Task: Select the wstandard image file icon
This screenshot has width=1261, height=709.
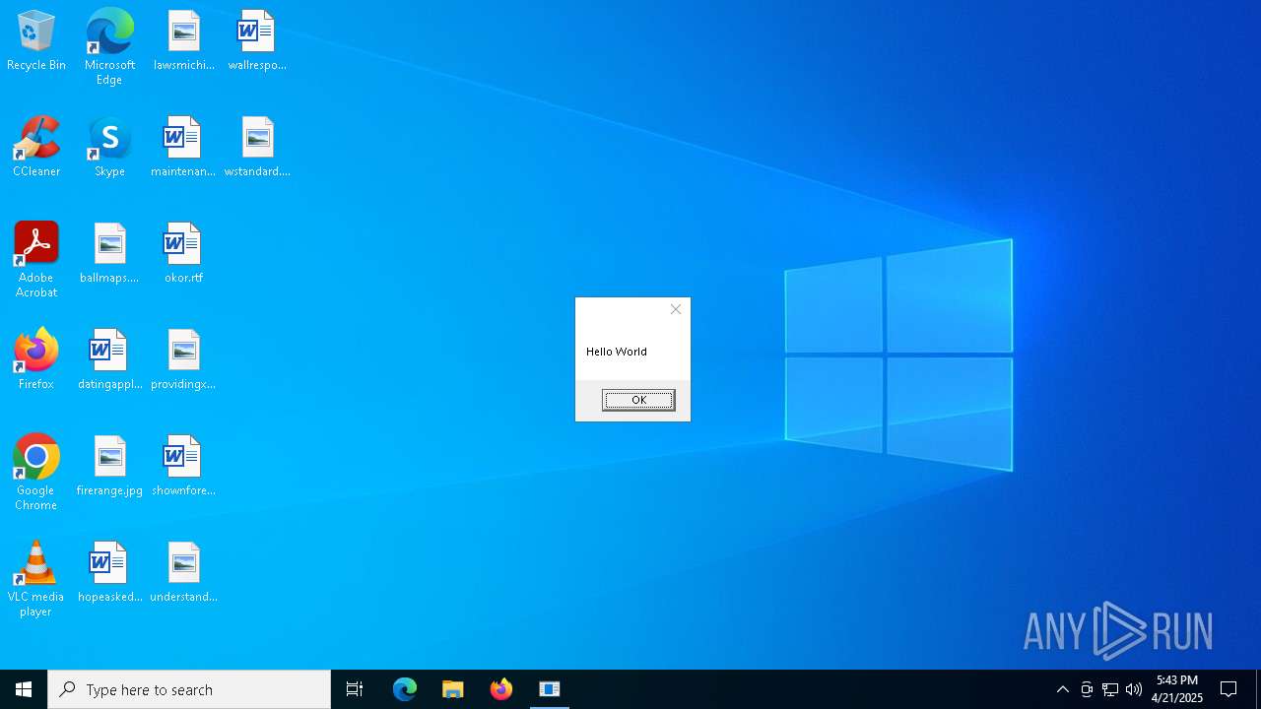Action: [256, 148]
